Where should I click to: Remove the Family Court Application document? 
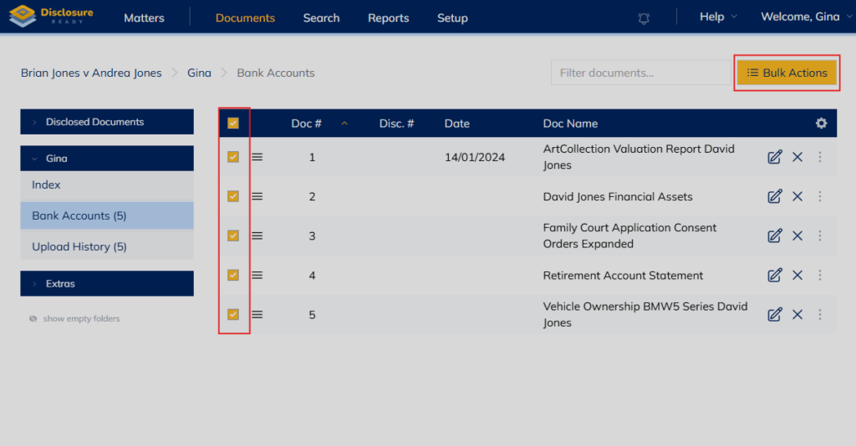click(797, 236)
